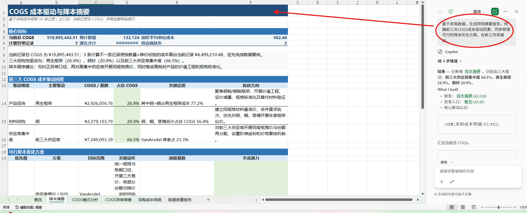
Task: Select the 26.9% cell
Action: [x=127, y=97]
